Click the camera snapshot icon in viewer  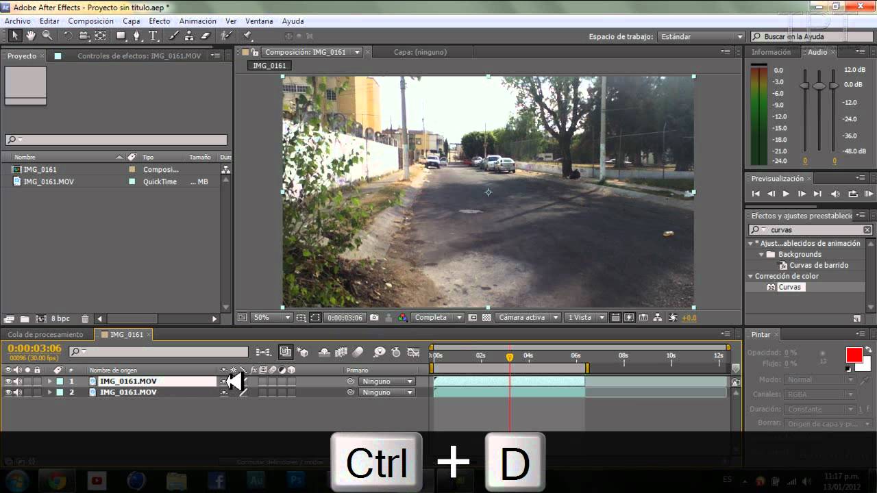point(374,318)
